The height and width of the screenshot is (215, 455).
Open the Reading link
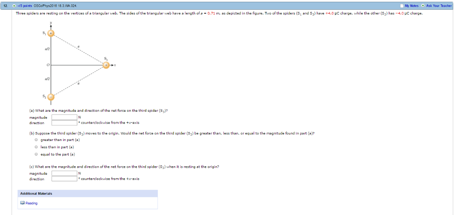coord(31,203)
